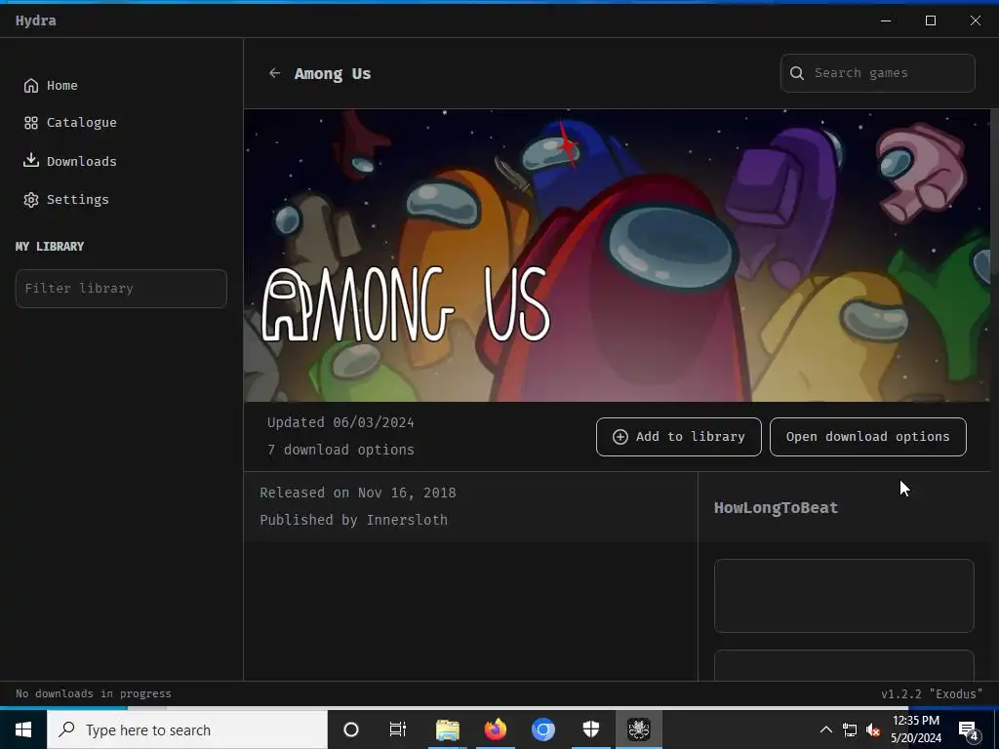Focus the Search games box

click(877, 73)
